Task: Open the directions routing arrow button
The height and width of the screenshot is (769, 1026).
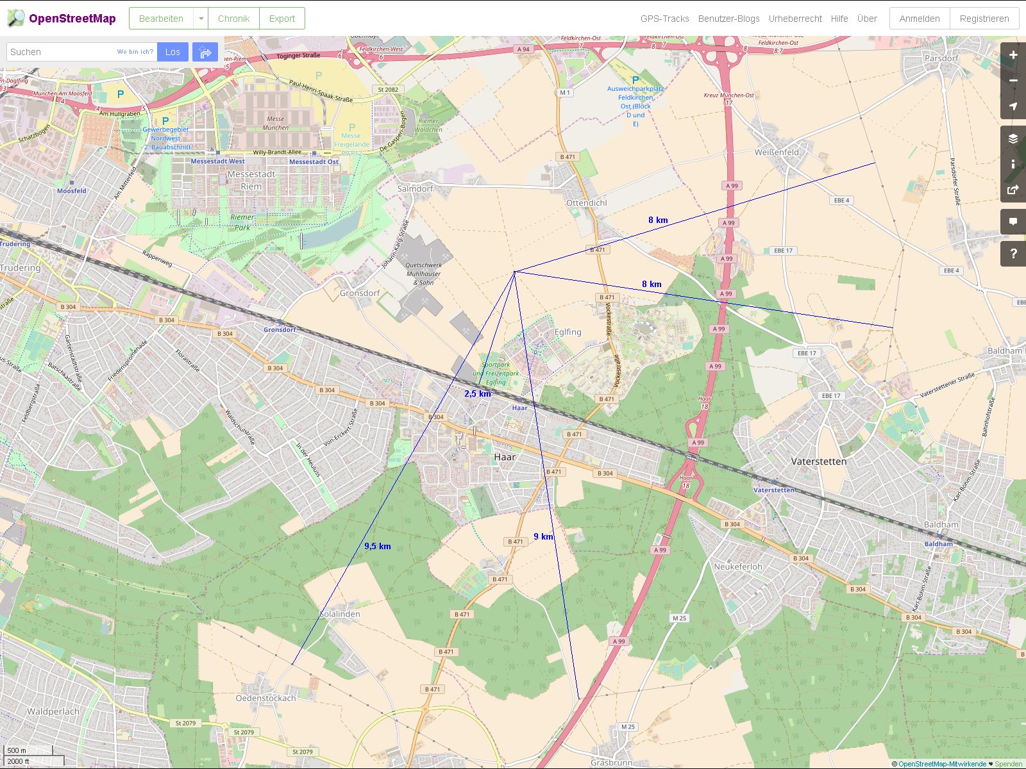Action: click(x=205, y=52)
